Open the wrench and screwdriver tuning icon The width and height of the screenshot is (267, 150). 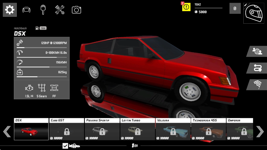point(60,10)
